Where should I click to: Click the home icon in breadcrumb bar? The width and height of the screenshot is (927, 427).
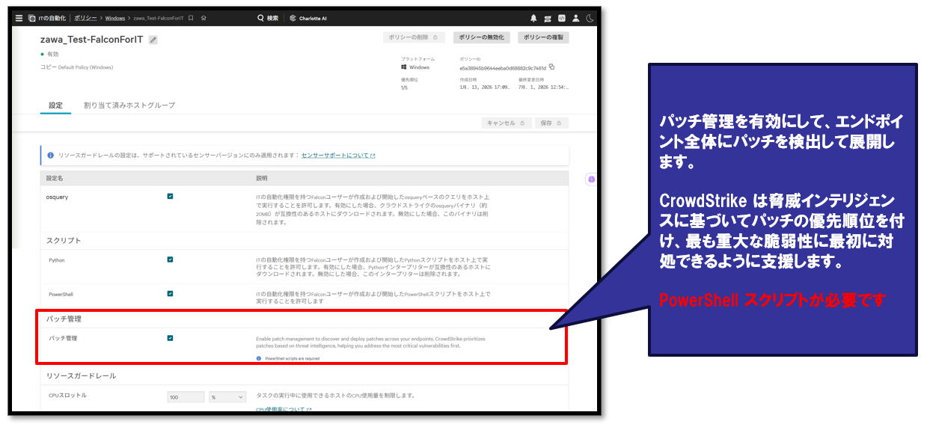coord(204,18)
